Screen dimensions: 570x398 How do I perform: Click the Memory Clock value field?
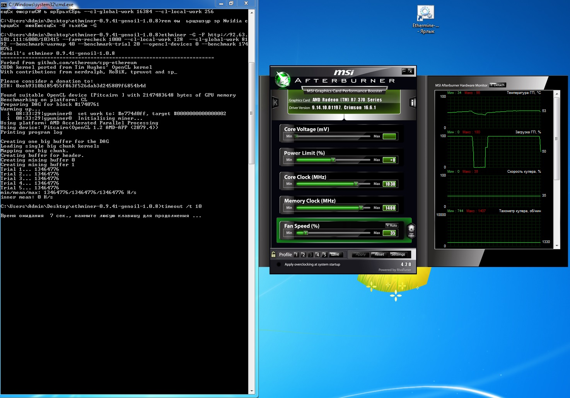(389, 208)
